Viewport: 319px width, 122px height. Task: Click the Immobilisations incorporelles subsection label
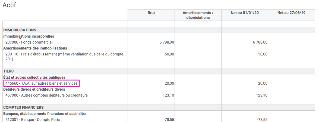coord(29,36)
